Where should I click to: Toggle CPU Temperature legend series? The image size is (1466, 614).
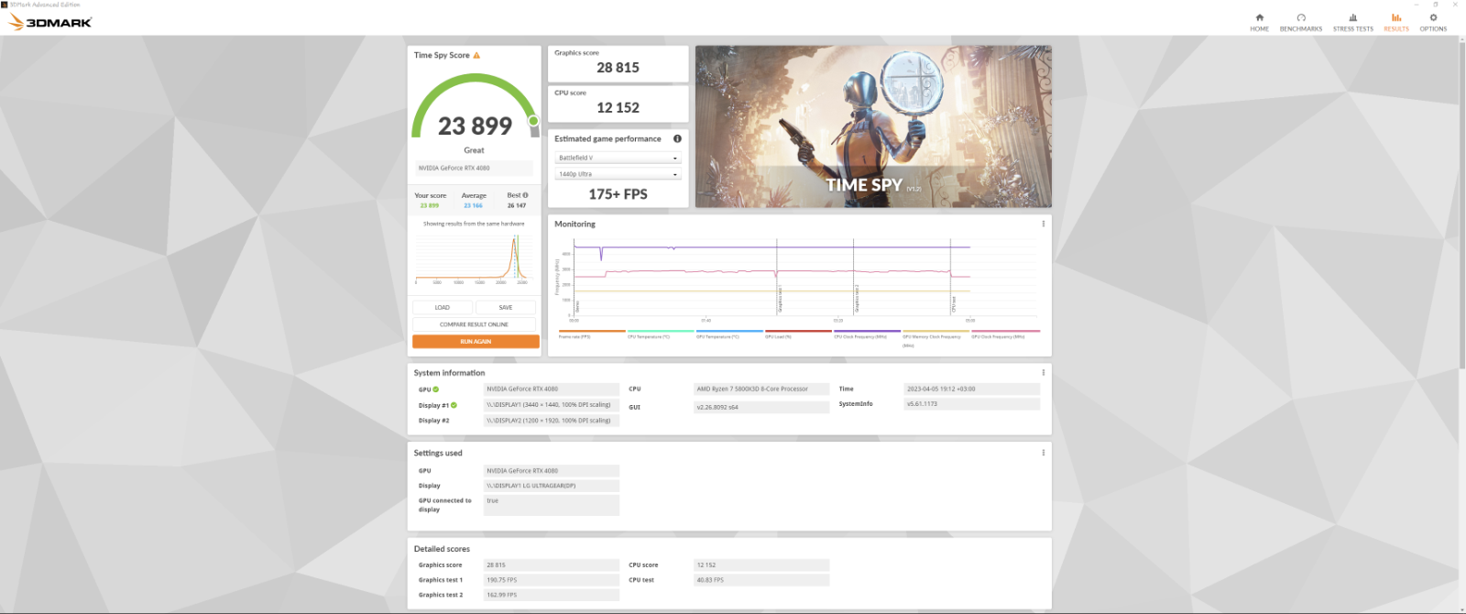660,334
